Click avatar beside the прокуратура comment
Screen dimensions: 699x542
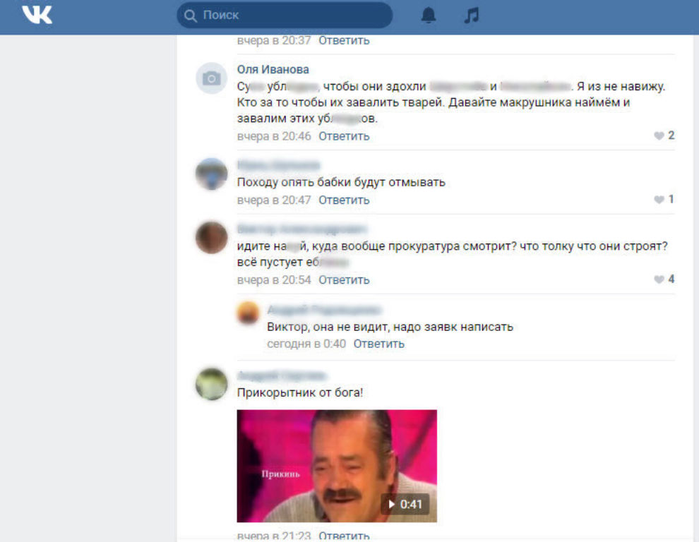pos(211,238)
